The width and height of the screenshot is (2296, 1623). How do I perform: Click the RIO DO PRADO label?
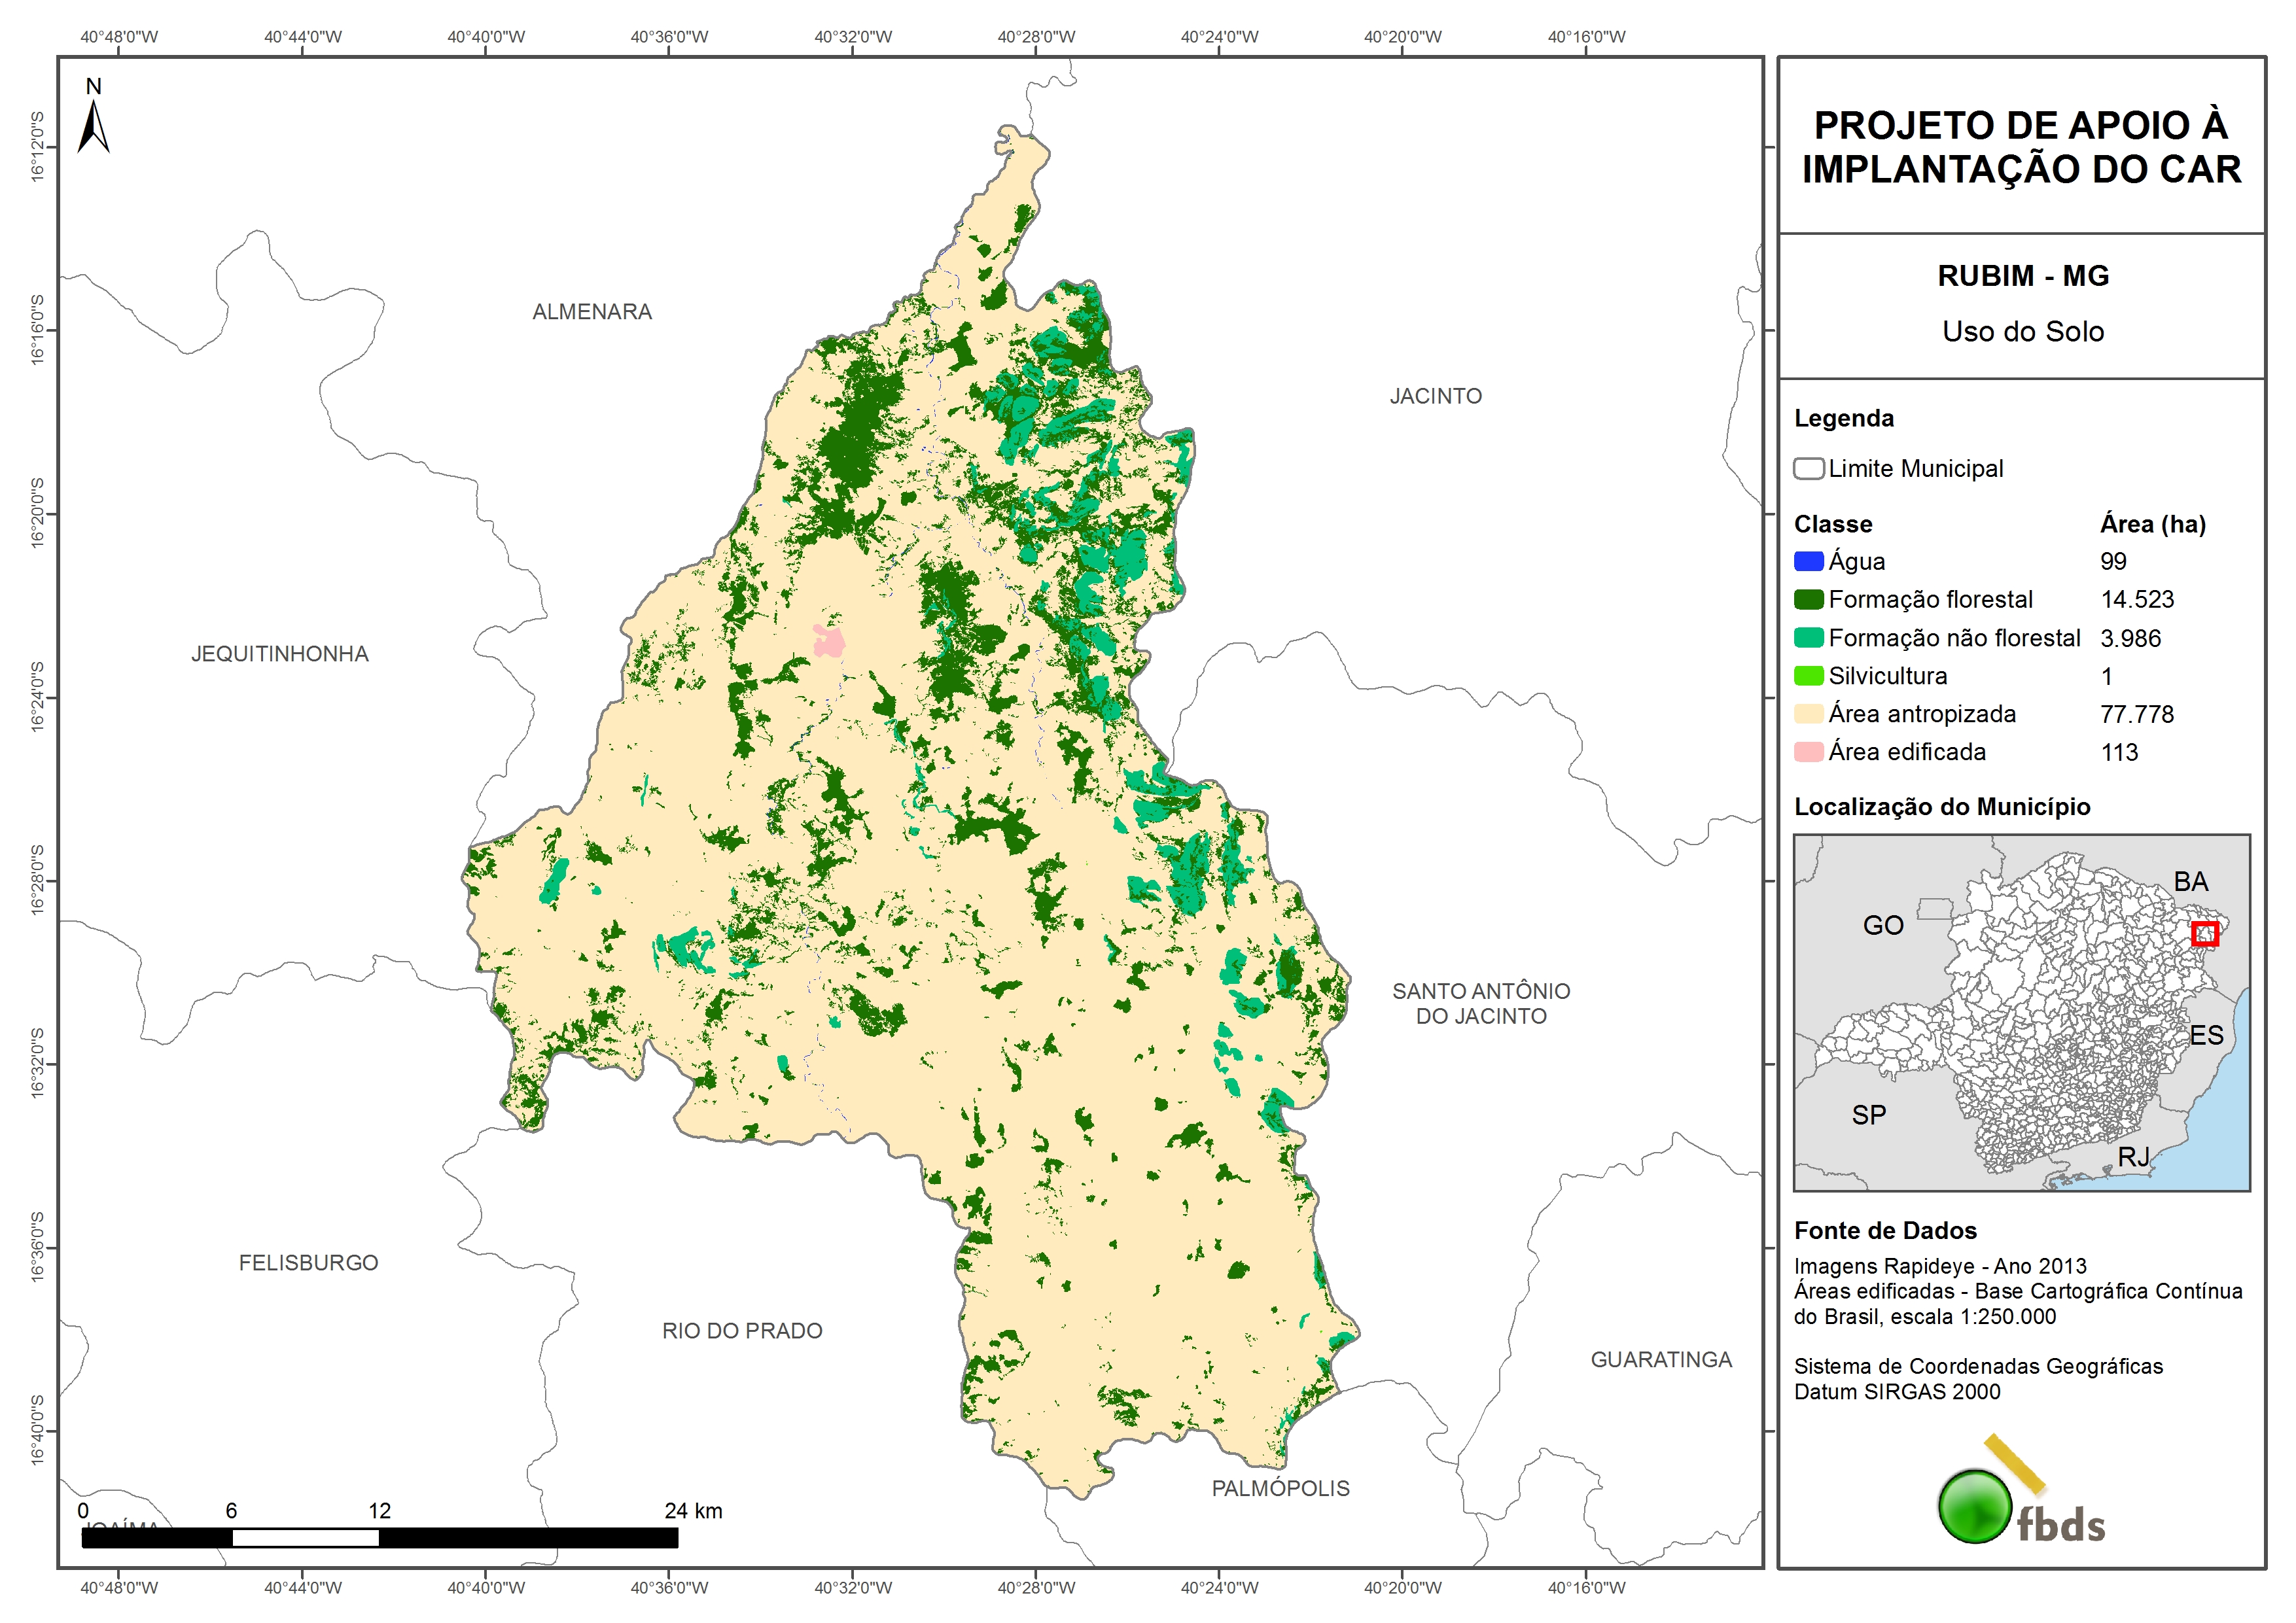pos(742,1331)
